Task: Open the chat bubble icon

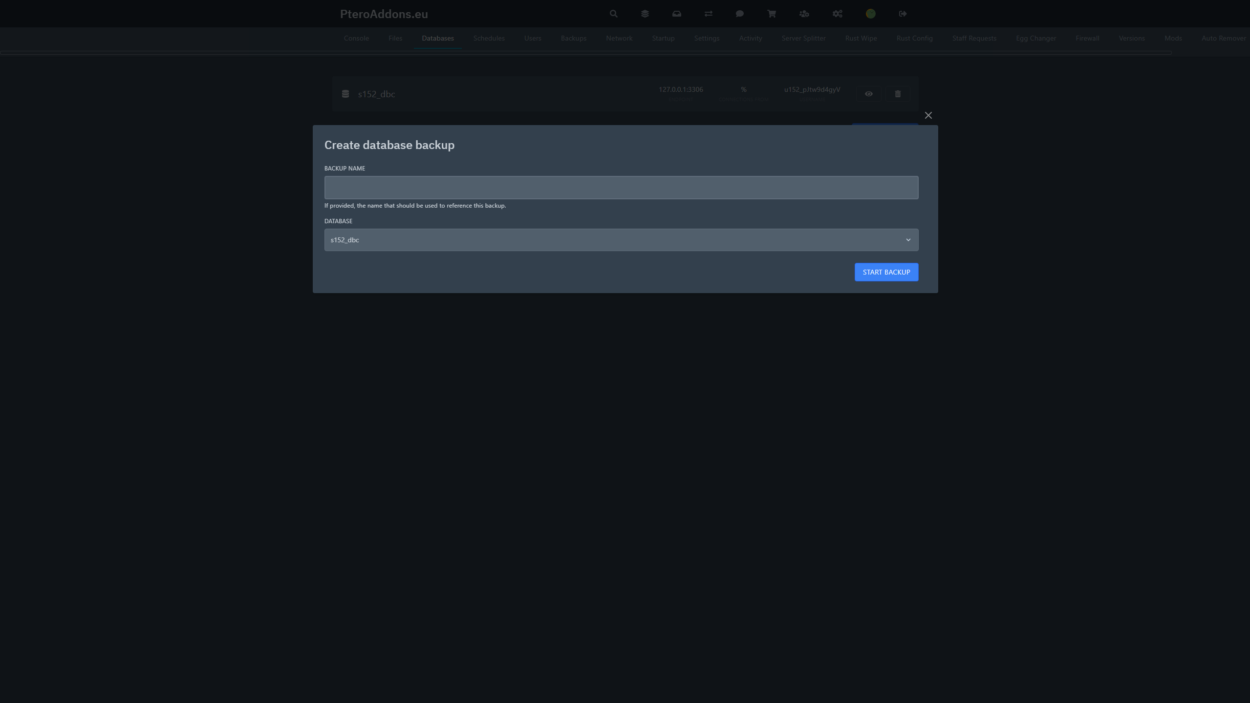Action: click(739, 14)
